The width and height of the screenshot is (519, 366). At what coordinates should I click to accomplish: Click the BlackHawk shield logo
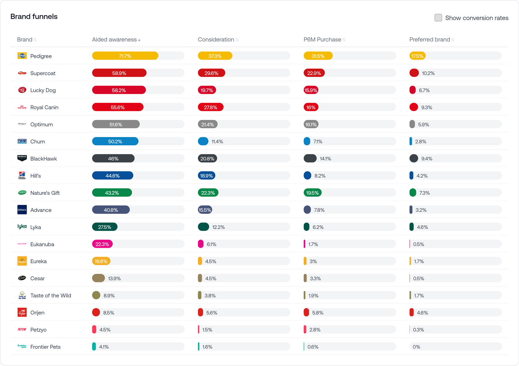click(22, 158)
